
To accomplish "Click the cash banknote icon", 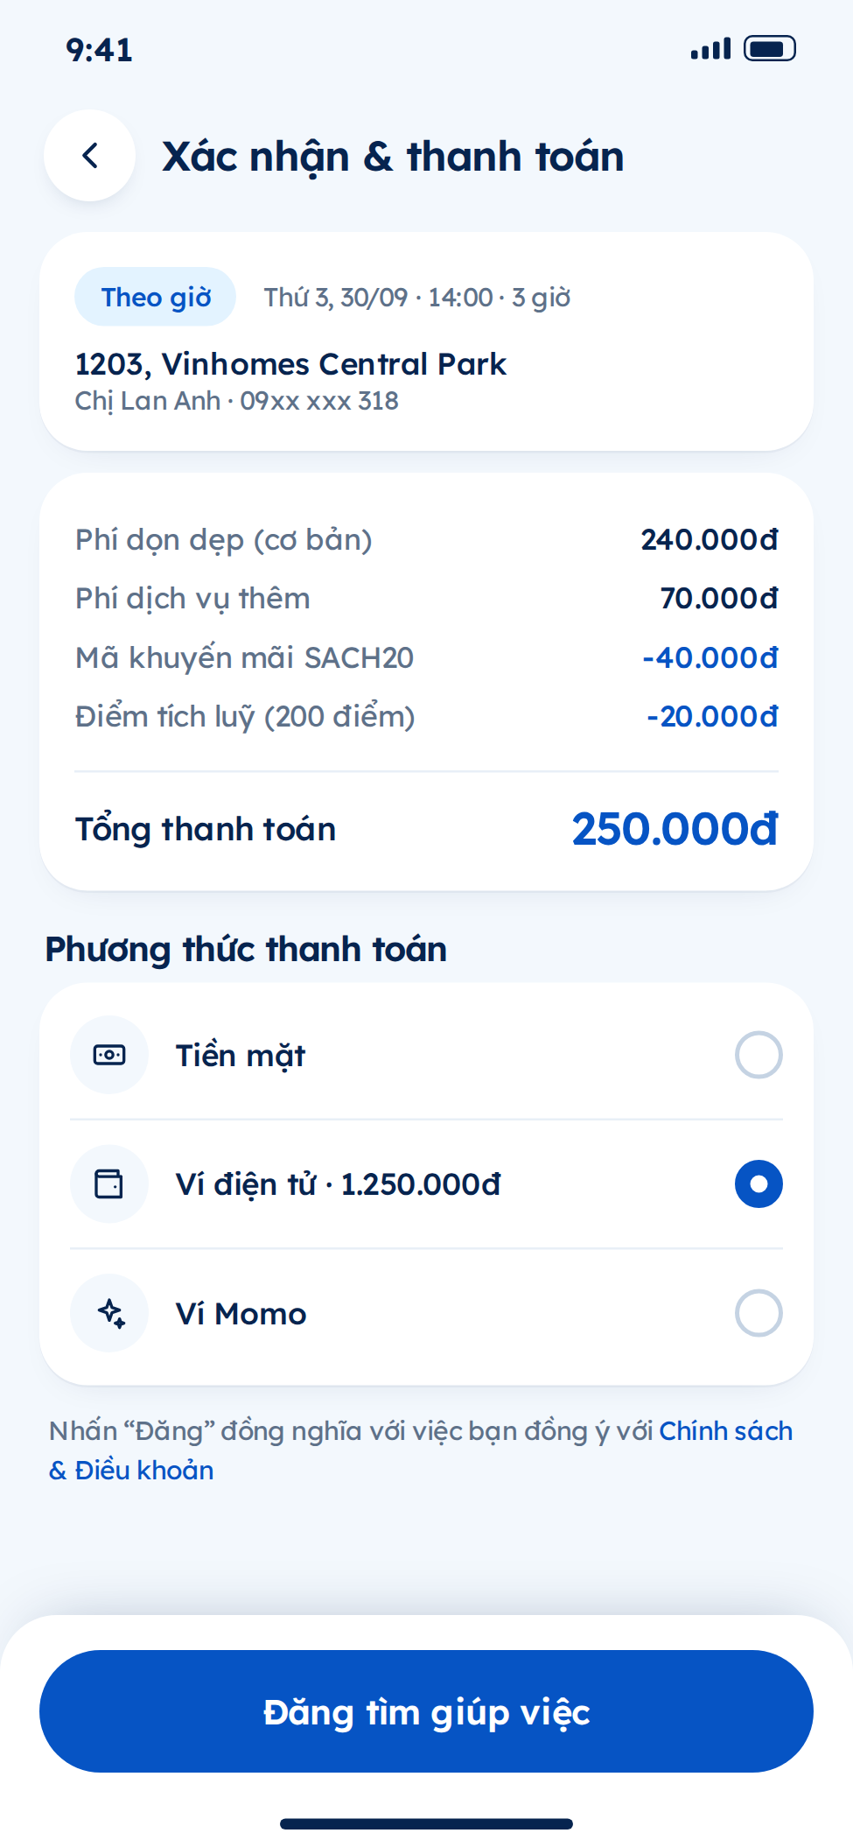I will pyautogui.click(x=109, y=1055).
